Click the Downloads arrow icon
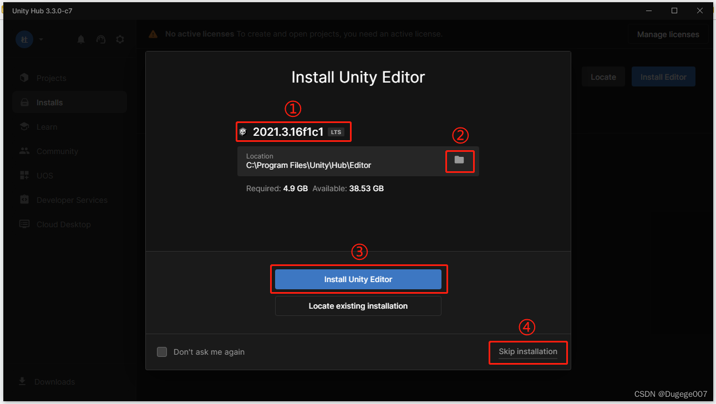Image resolution: width=716 pixels, height=404 pixels. coord(22,381)
